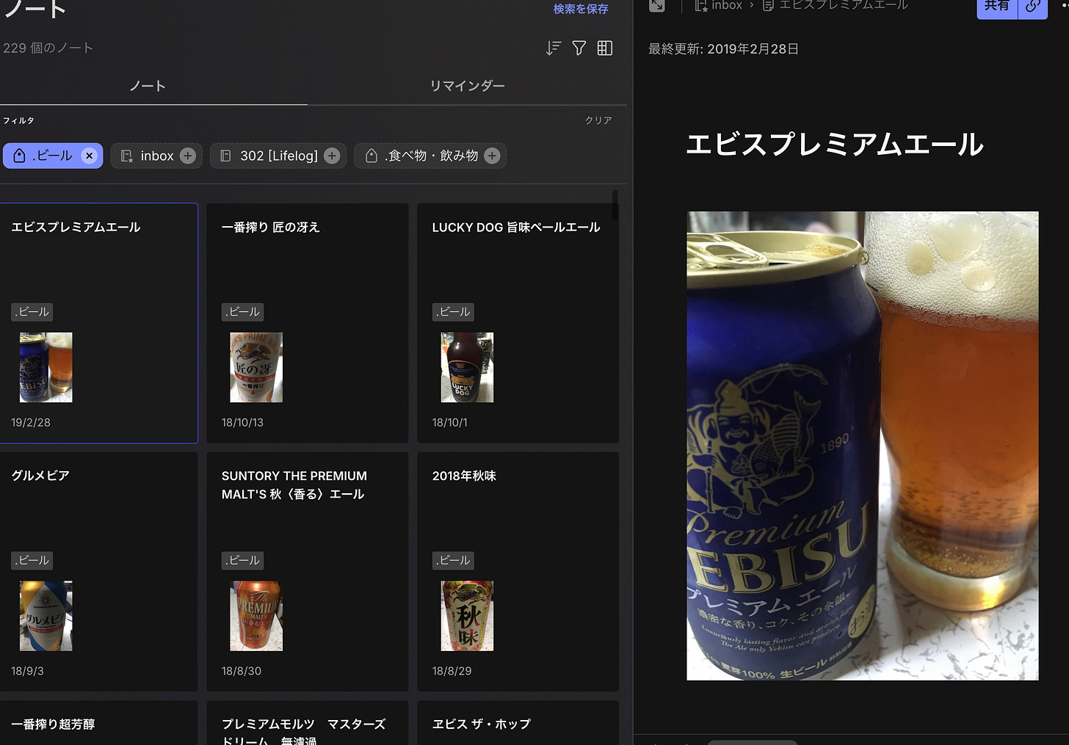Image resolution: width=1069 pixels, height=745 pixels.
Task: Open グルメビア note card
Action: [x=98, y=572]
